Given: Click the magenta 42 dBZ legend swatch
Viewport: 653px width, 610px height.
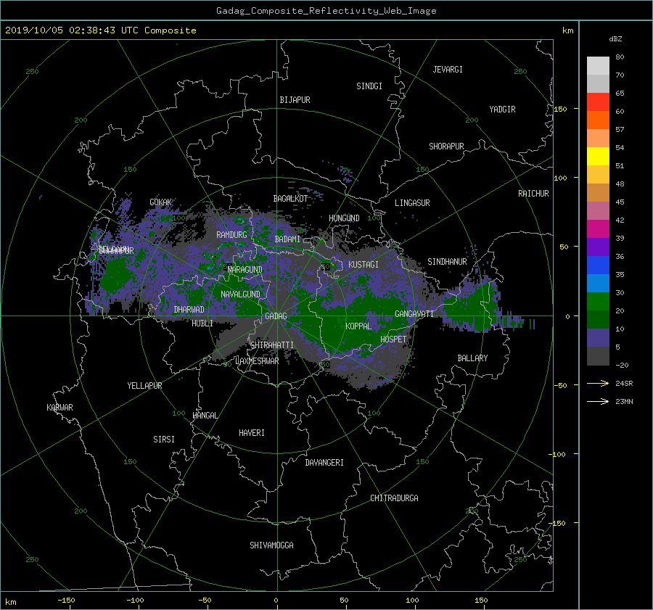Looking at the screenshot, I should (598, 228).
